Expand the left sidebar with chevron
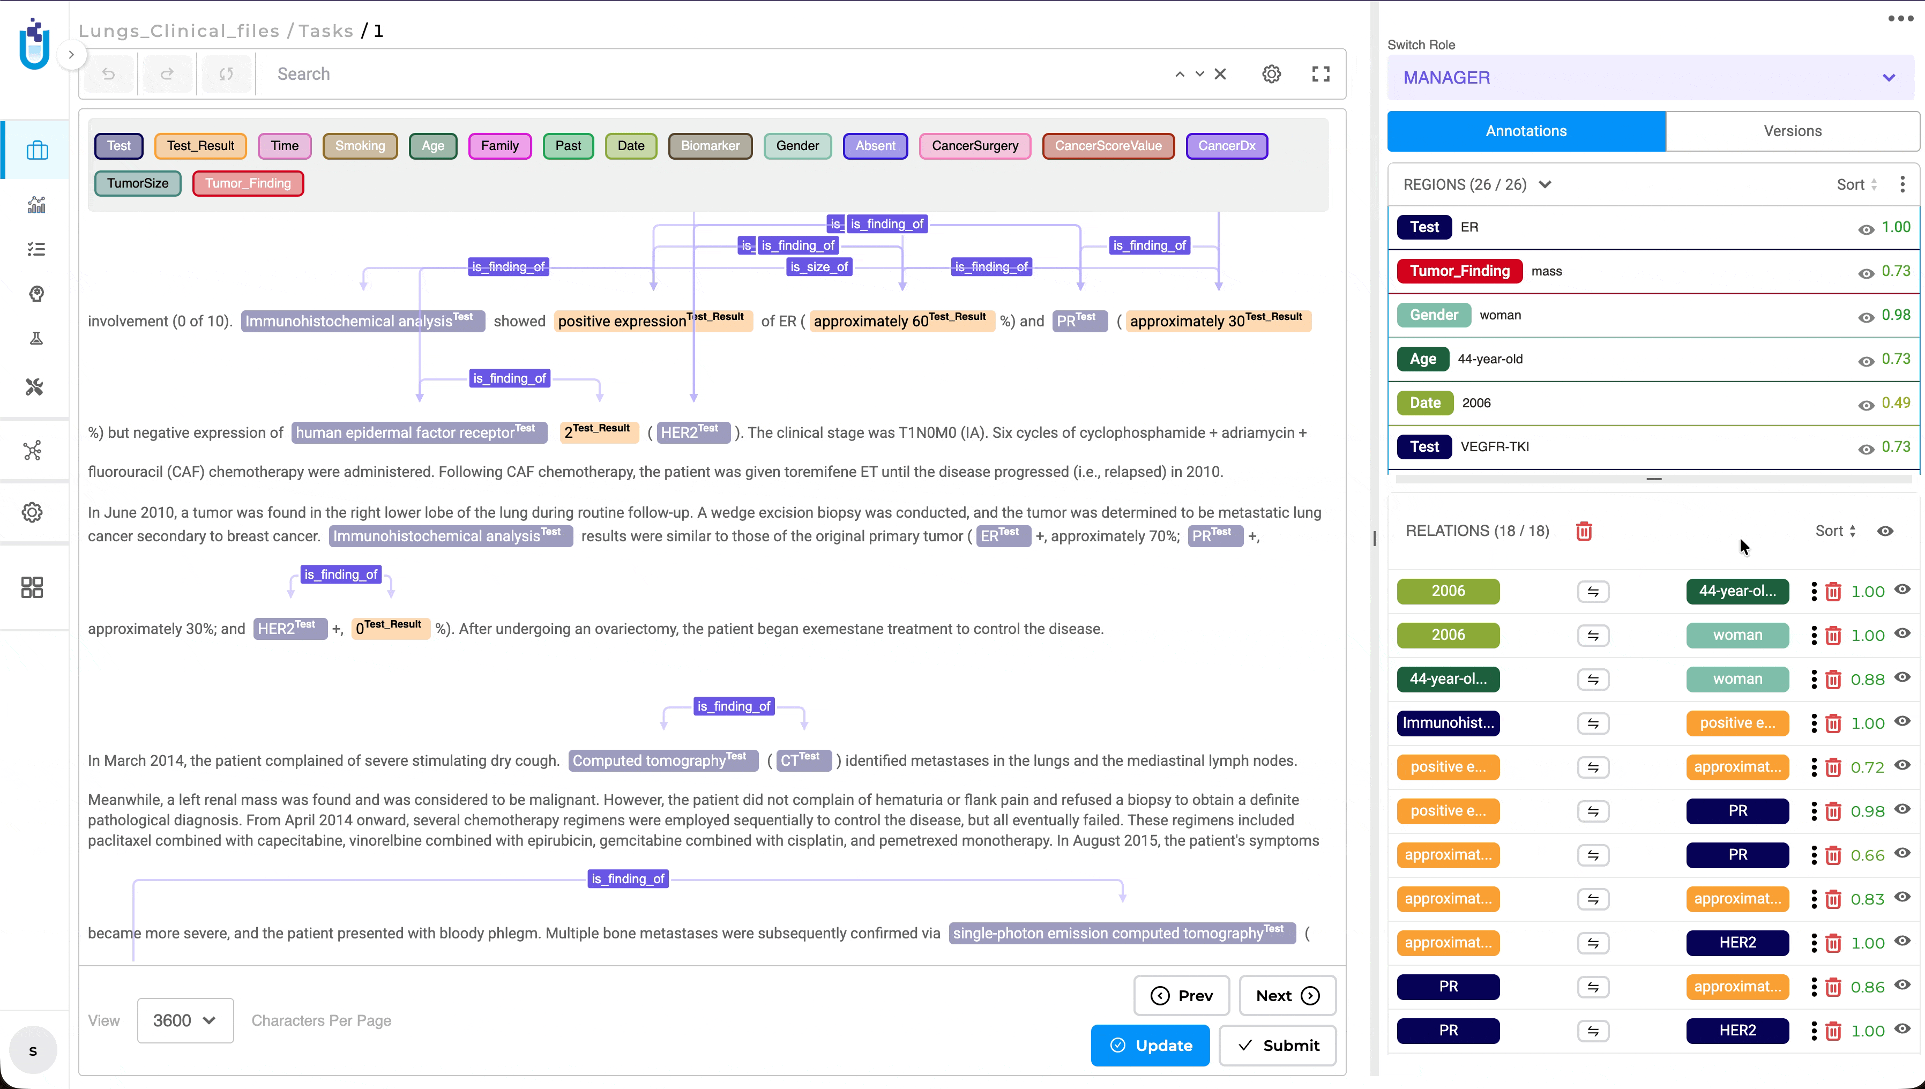This screenshot has width=1925, height=1089. point(71,55)
